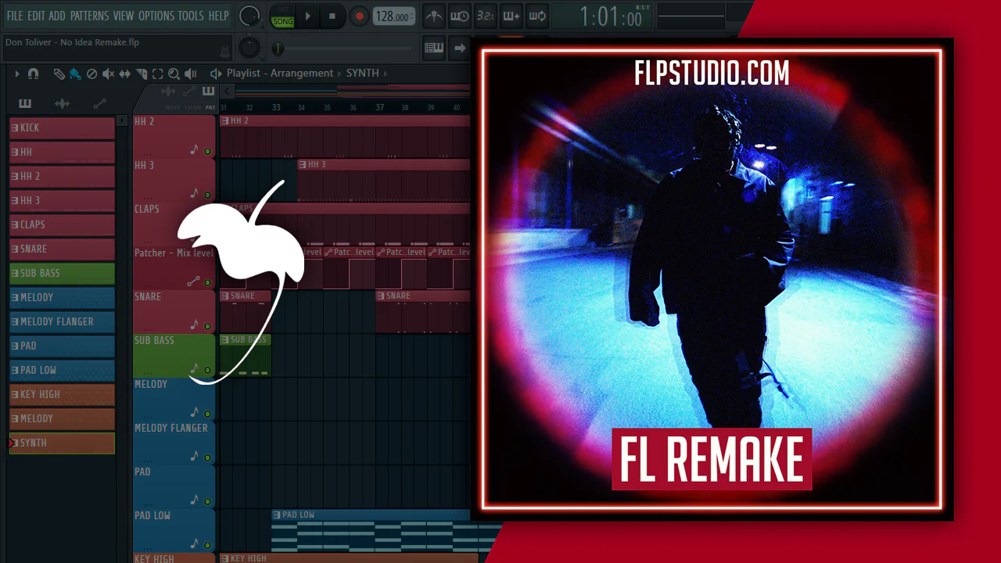1001x563 pixels.
Task: Click the 128.000 tempo field
Action: coord(394,16)
